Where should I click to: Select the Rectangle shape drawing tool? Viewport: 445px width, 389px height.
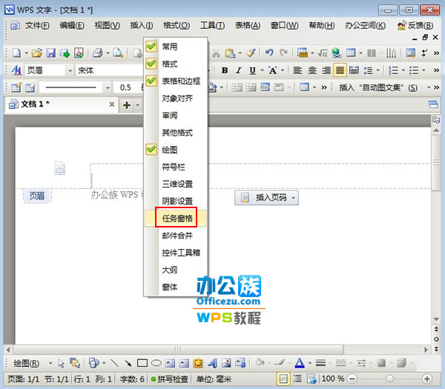(142, 363)
